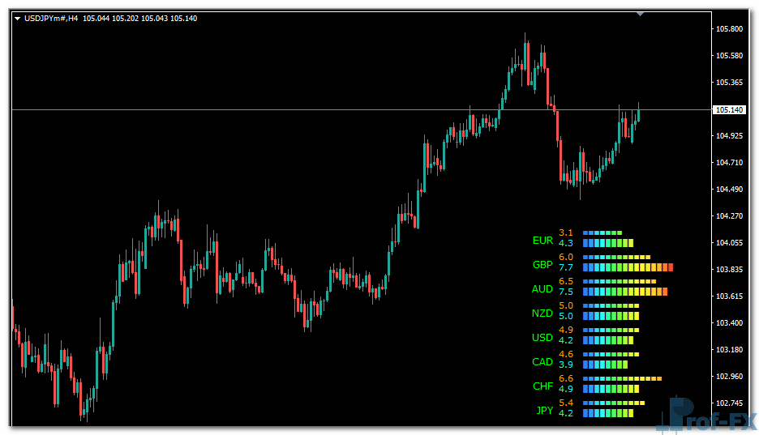Click the 105.140 current price label
The image size is (759, 435).
tap(727, 109)
